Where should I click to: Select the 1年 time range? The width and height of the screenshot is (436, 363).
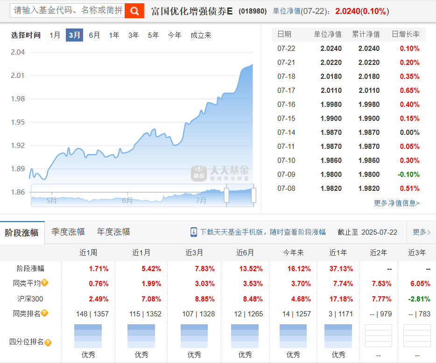114,35
